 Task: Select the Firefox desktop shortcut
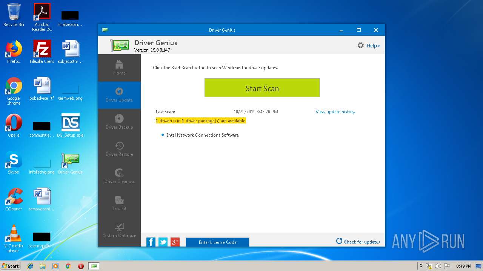click(x=14, y=52)
